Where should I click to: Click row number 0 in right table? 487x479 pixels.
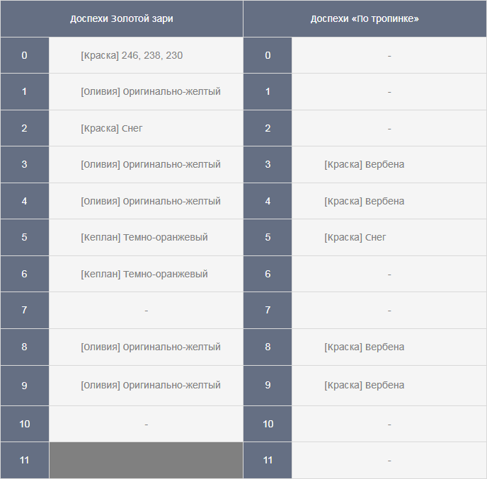[268, 55]
